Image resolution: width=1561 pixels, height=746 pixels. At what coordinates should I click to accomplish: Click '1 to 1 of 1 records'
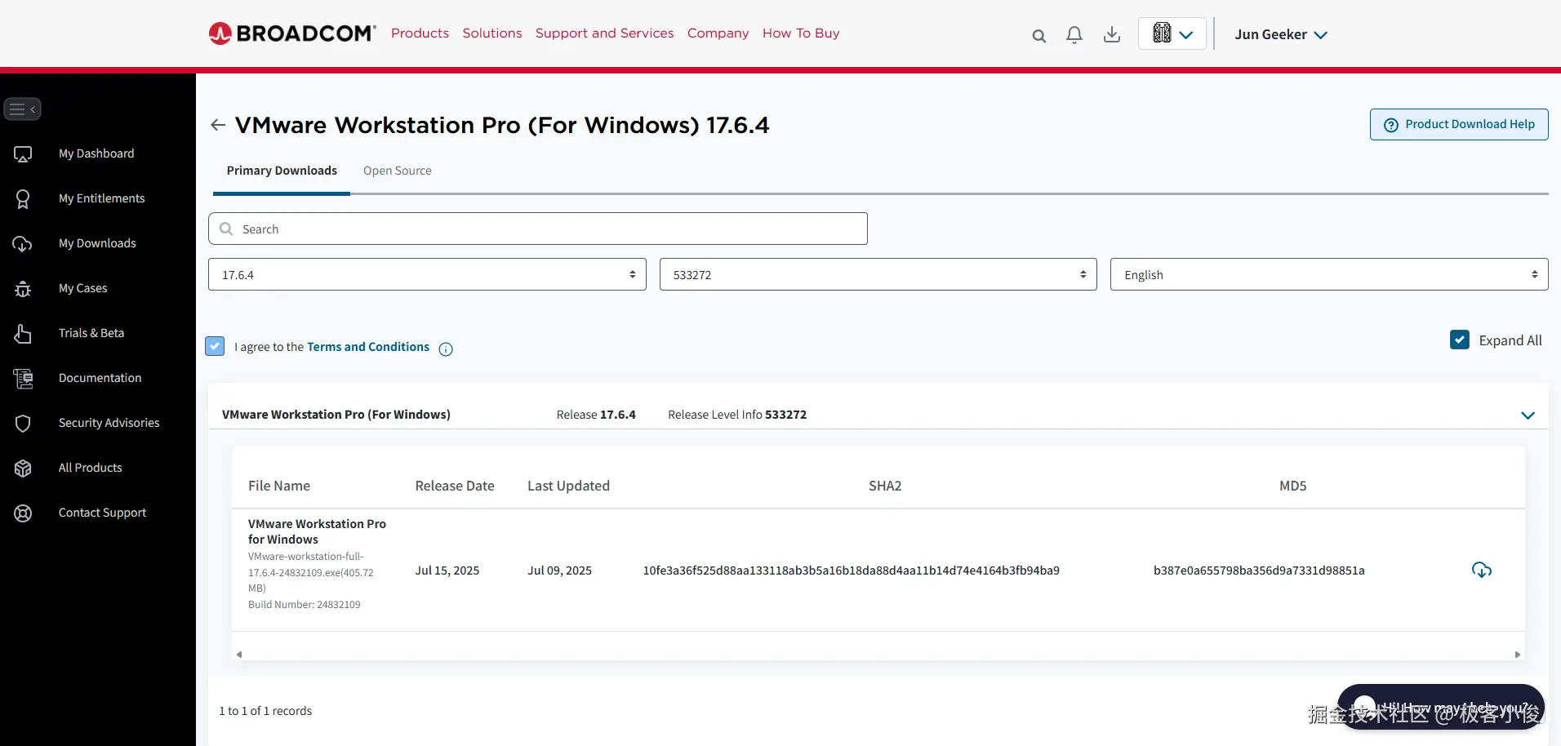click(x=265, y=711)
